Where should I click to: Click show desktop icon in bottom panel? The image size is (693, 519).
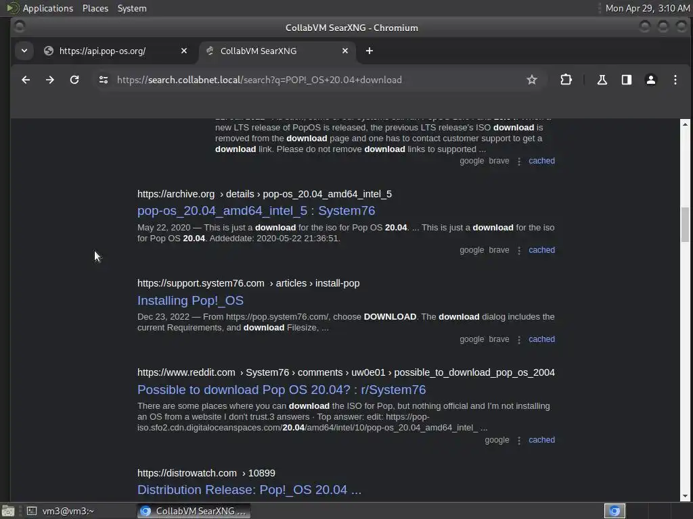[8, 511]
